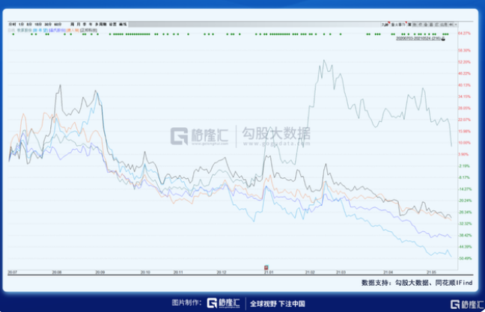The height and width of the screenshot is (312, 485).
Task: Toggle the blue legend series label
Action: click(39, 29)
